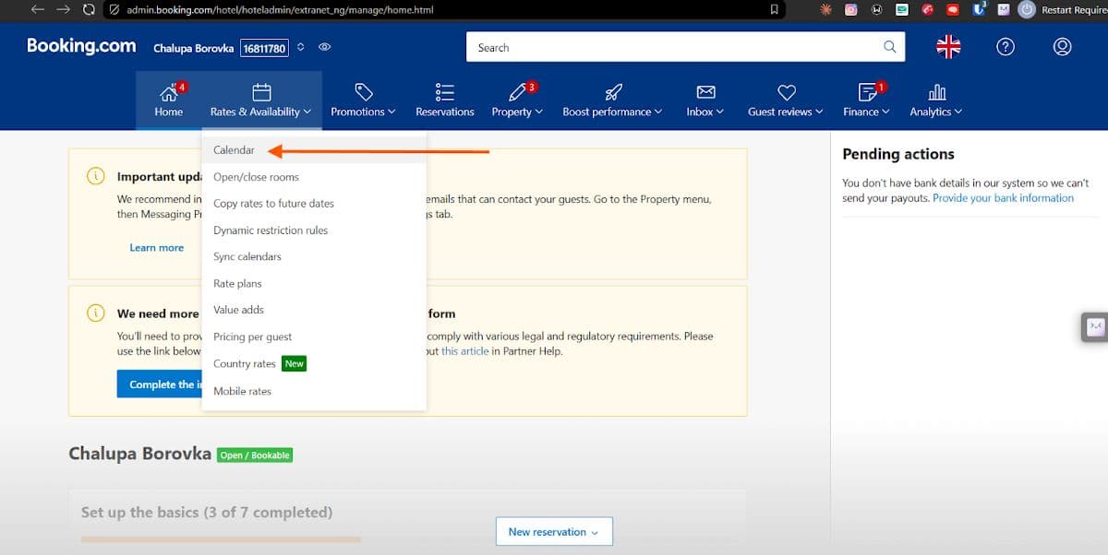
Task: Click Provide your bank information link
Action: pyautogui.click(x=1003, y=198)
